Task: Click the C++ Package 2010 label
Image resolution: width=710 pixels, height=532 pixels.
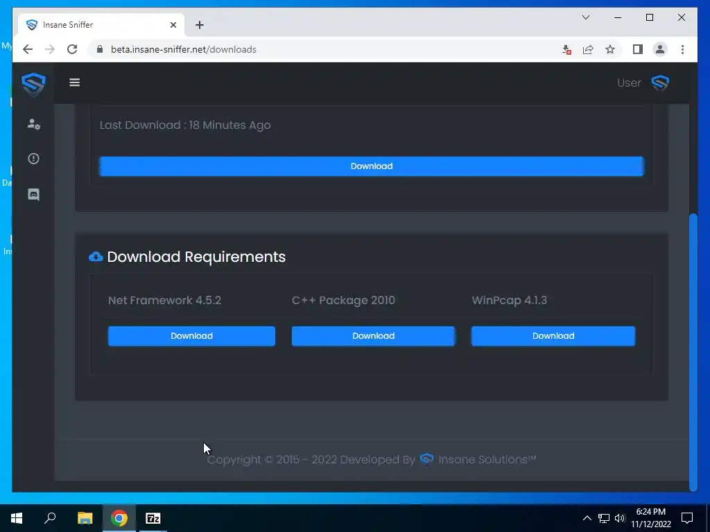Action: click(x=343, y=301)
